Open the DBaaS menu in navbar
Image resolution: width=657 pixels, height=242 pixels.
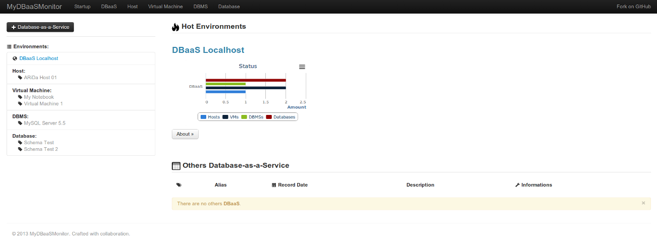tap(109, 7)
